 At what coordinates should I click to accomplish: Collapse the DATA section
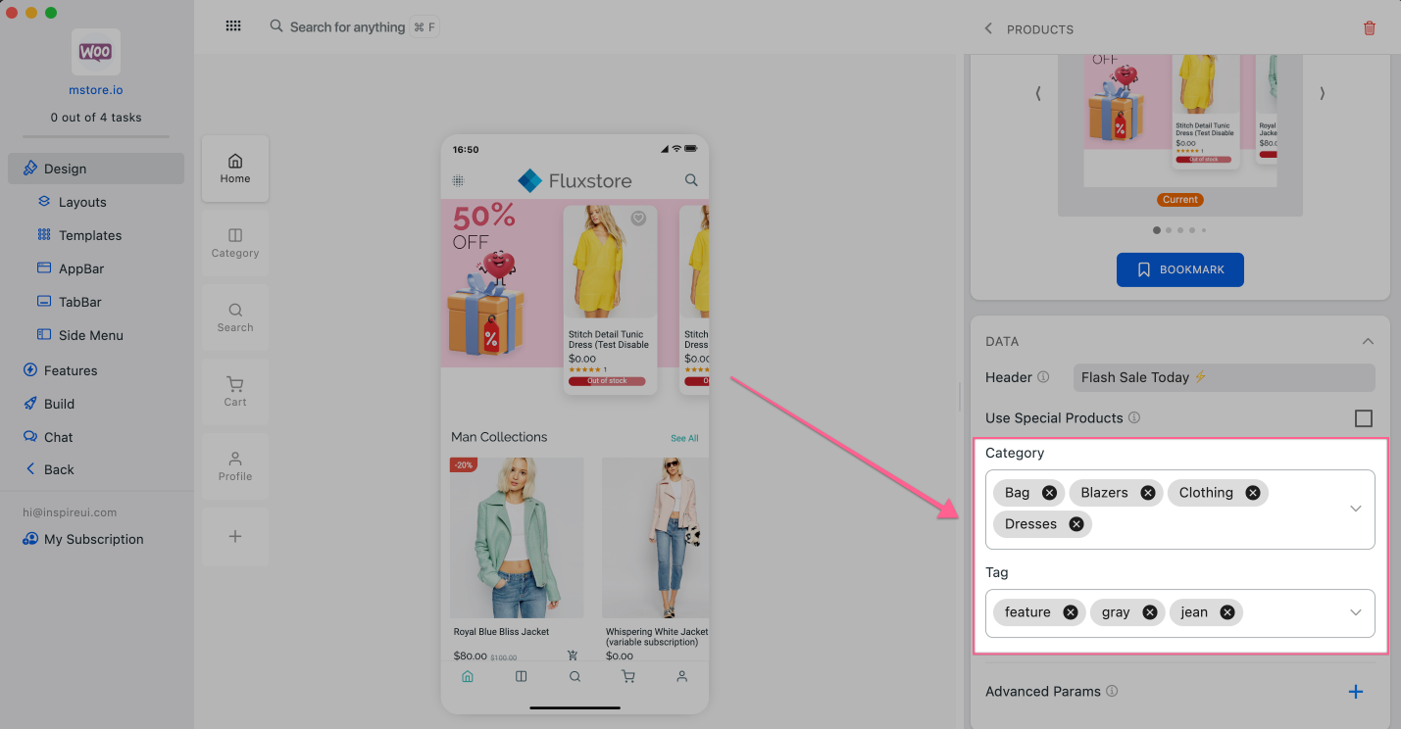pyautogui.click(x=1368, y=341)
